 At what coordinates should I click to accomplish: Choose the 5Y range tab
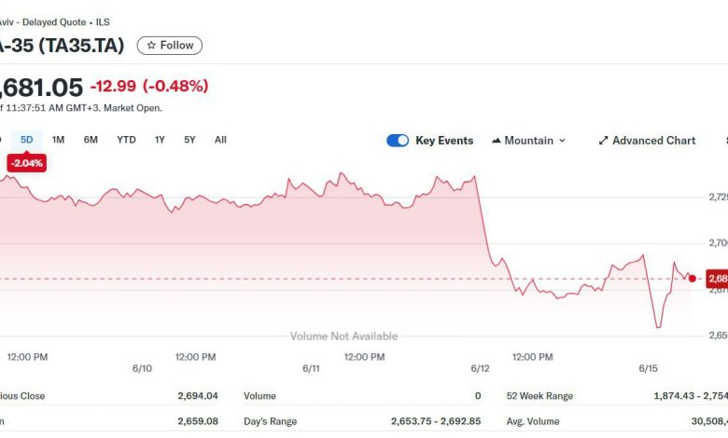tap(189, 140)
